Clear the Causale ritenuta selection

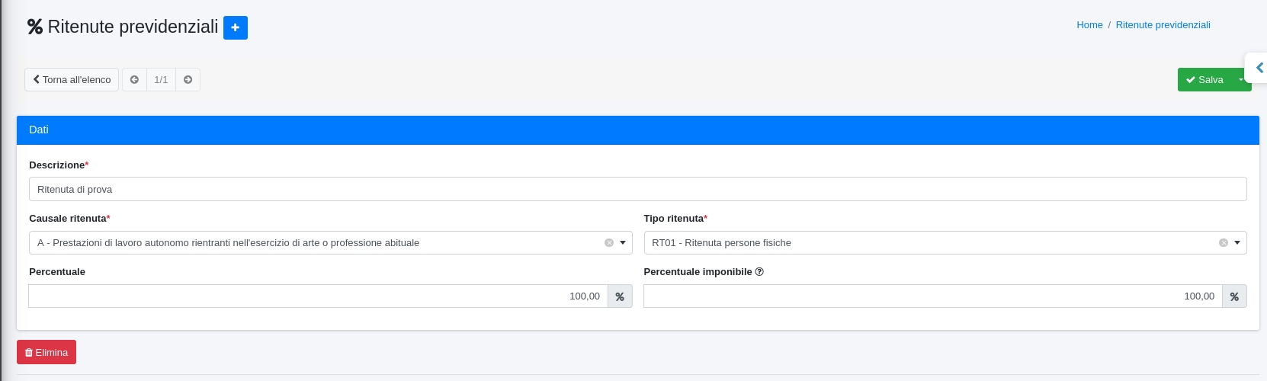click(x=609, y=243)
